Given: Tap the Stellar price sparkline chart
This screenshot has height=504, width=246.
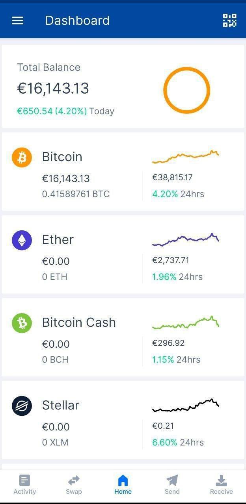Looking at the screenshot, I should tap(185, 406).
